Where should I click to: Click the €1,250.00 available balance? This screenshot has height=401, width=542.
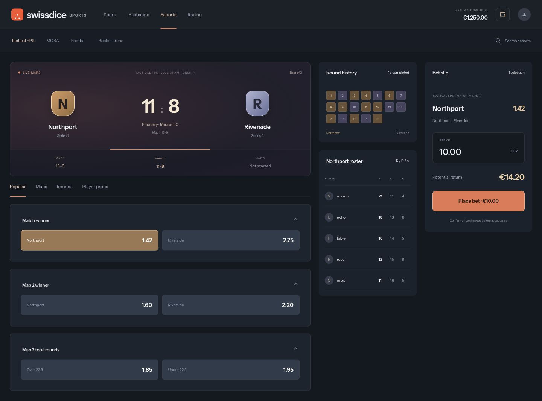coord(475,18)
